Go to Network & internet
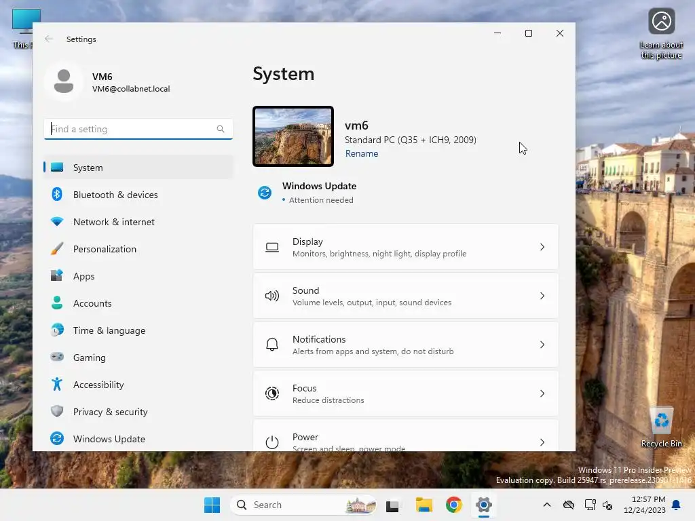Screen dimensions: 695x521 (138, 222)
